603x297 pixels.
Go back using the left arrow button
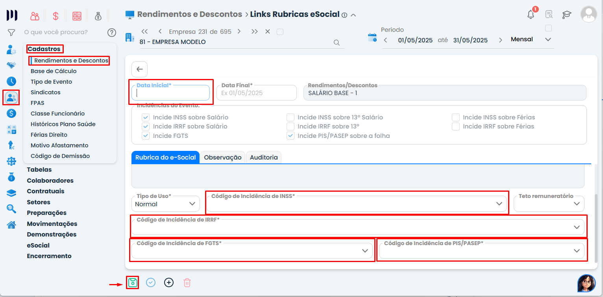coord(139,69)
